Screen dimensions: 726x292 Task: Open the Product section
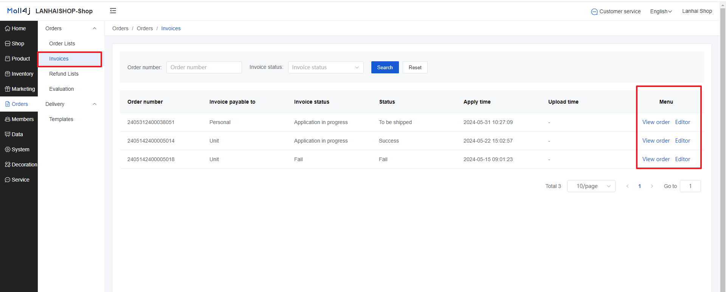pos(19,59)
